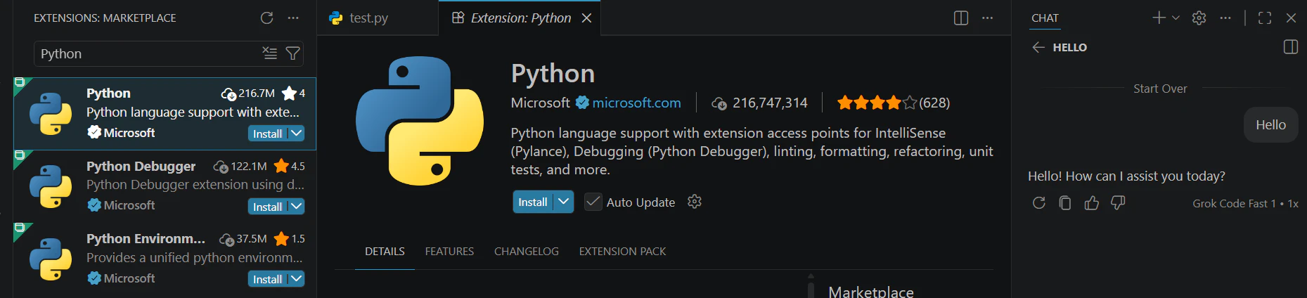This screenshot has width=1307, height=298.
Task: Open the Install dropdown arrow in details
Action: coord(563,202)
